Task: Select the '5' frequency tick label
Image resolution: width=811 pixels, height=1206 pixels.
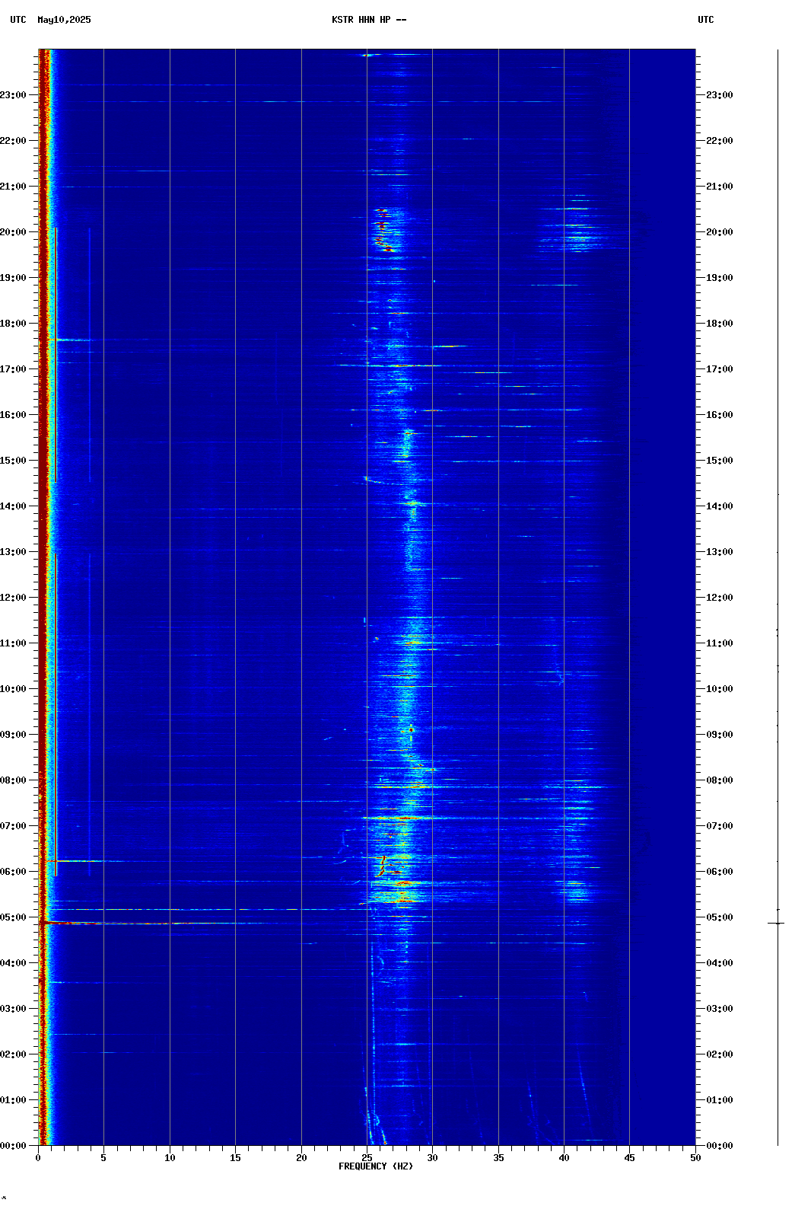Action: pyautogui.click(x=103, y=1158)
